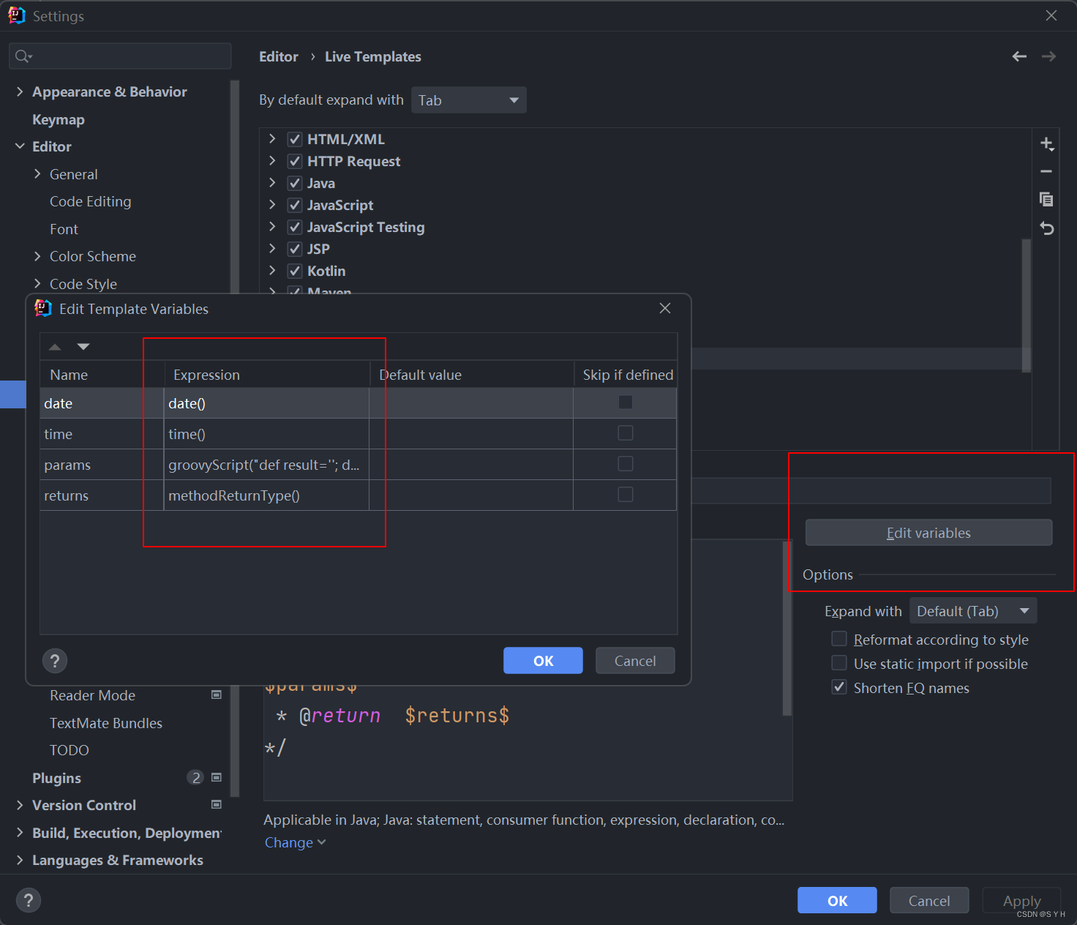Enable Use static import if possible
Image resolution: width=1077 pixels, height=925 pixels.
click(839, 663)
